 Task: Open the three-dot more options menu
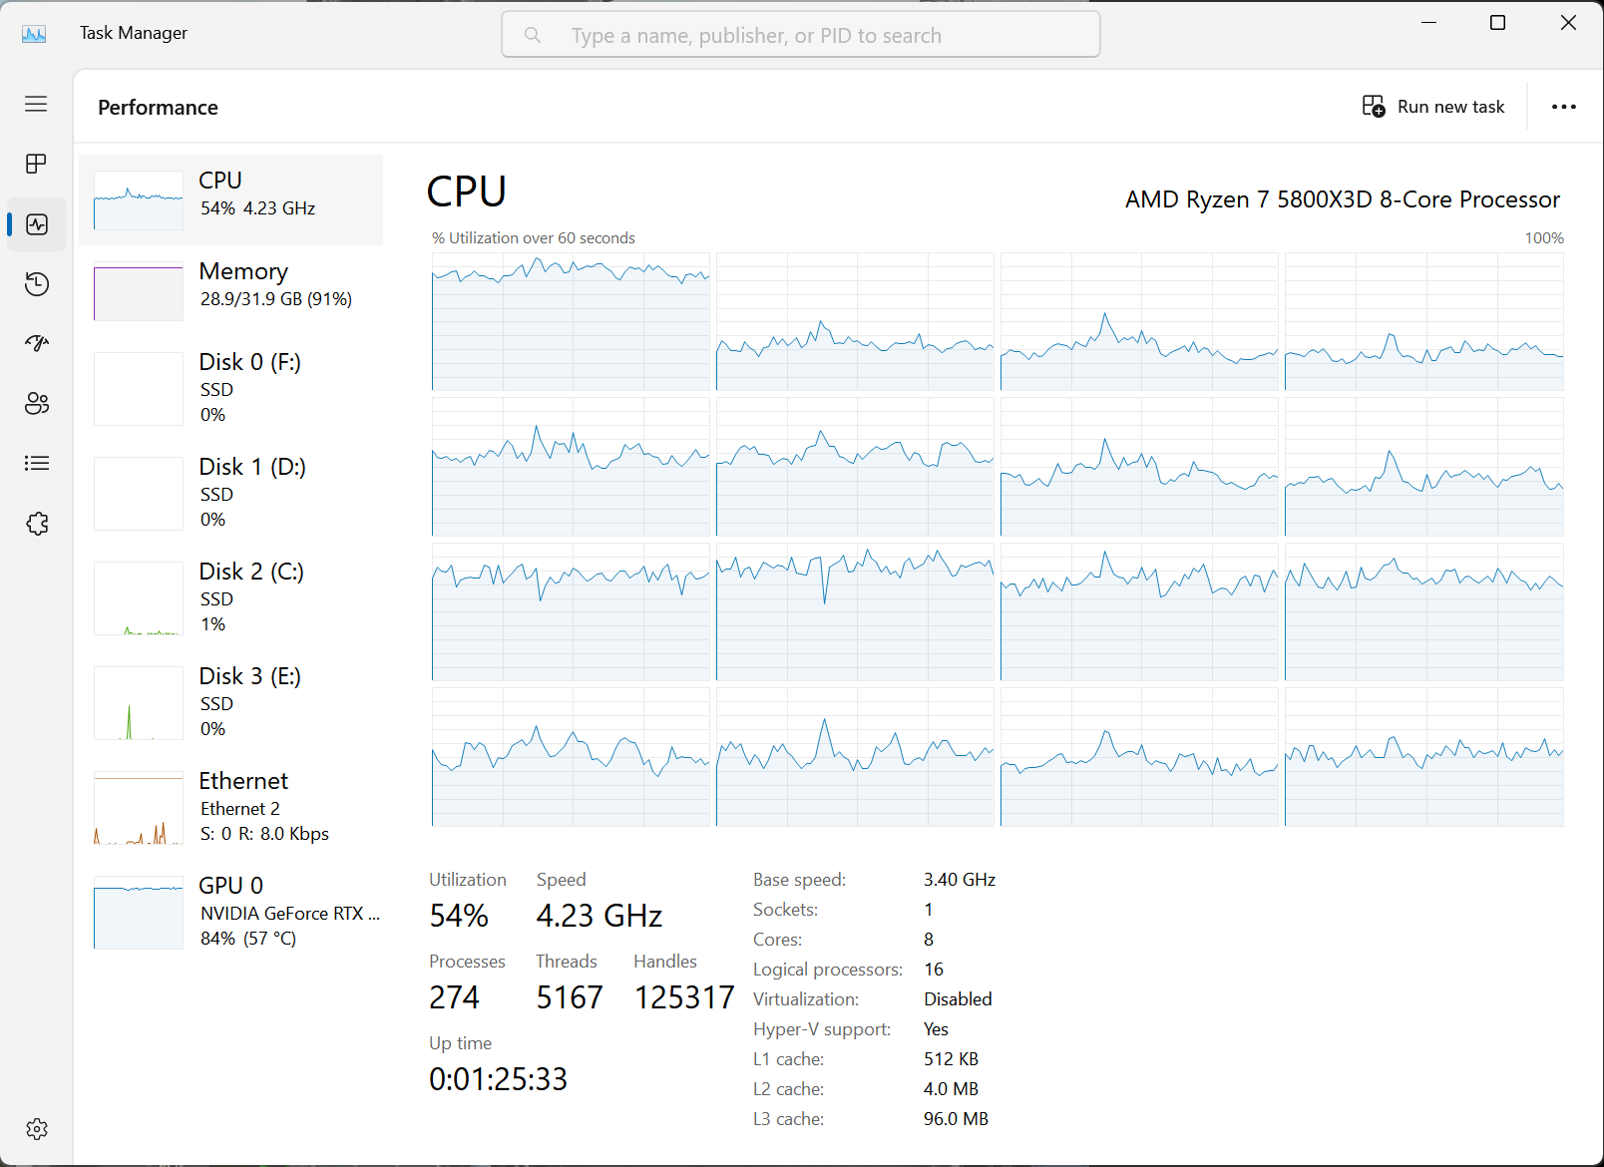1564,107
